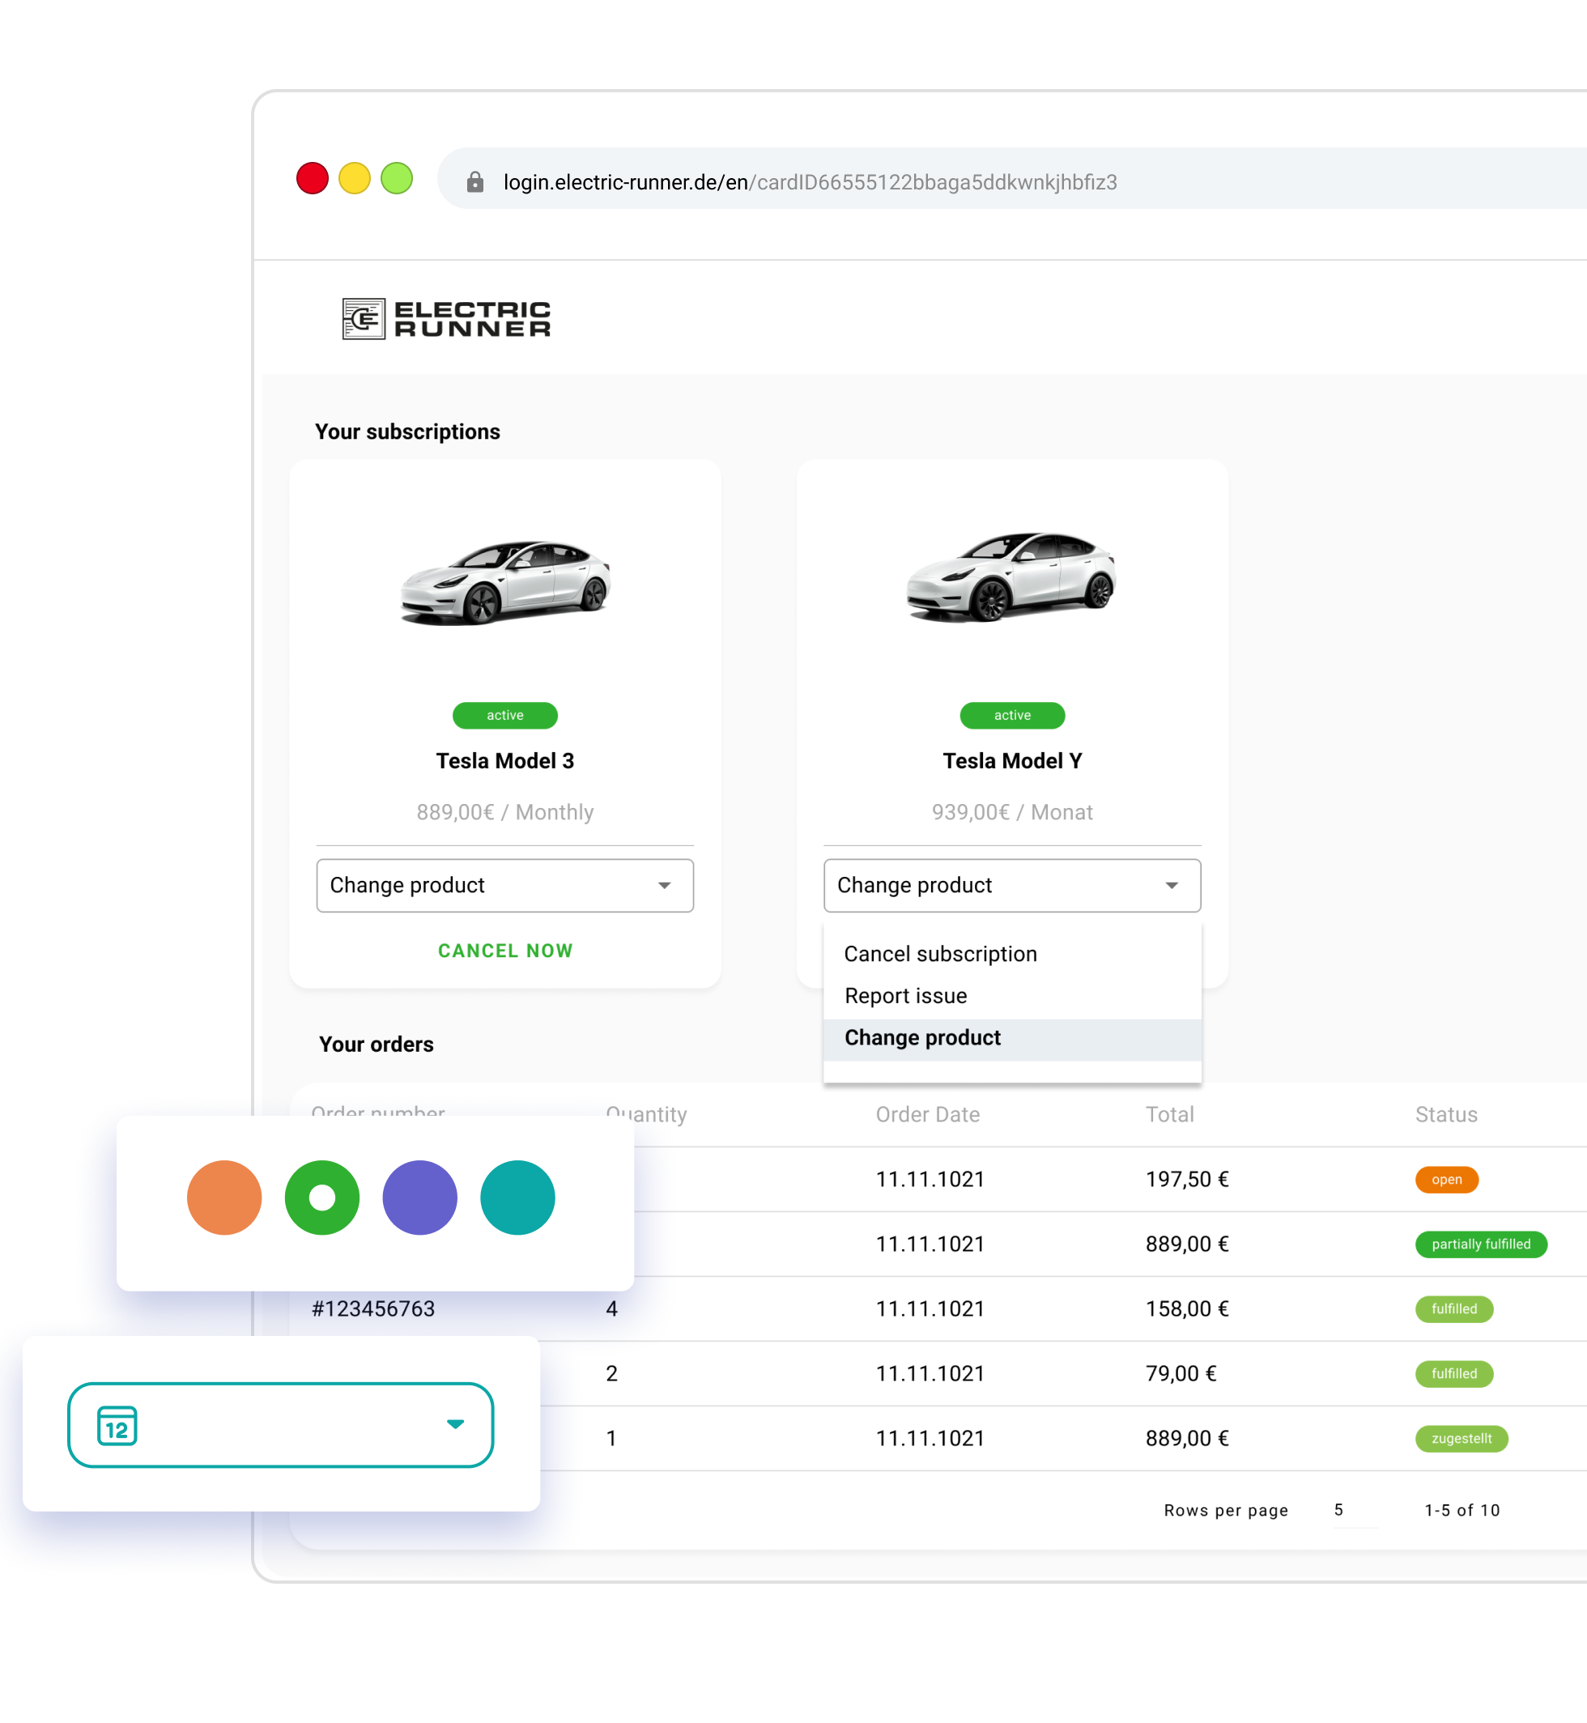The height and width of the screenshot is (1723, 1587).
Task: Click the zugestellt status badge
Action: [1461, 1439]
